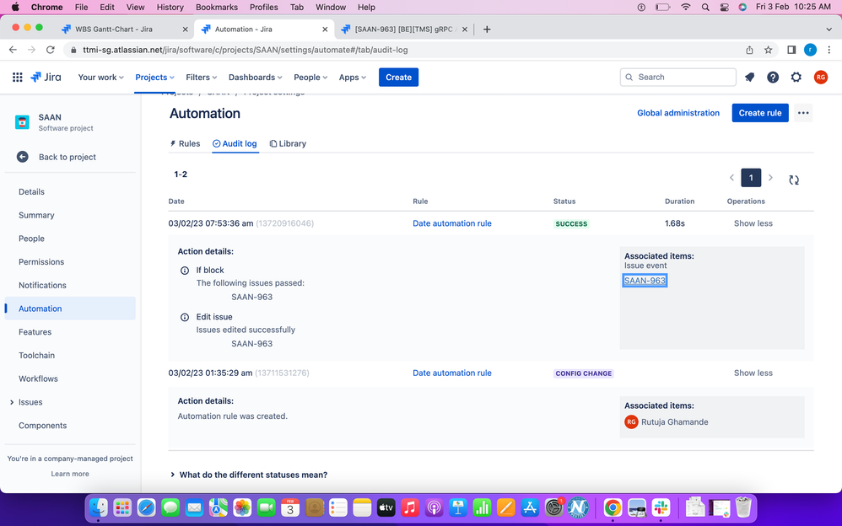The height and width of the screenshot is (526, 842).
Task: Click the blue Create button
Action: (x=398, y=78)
